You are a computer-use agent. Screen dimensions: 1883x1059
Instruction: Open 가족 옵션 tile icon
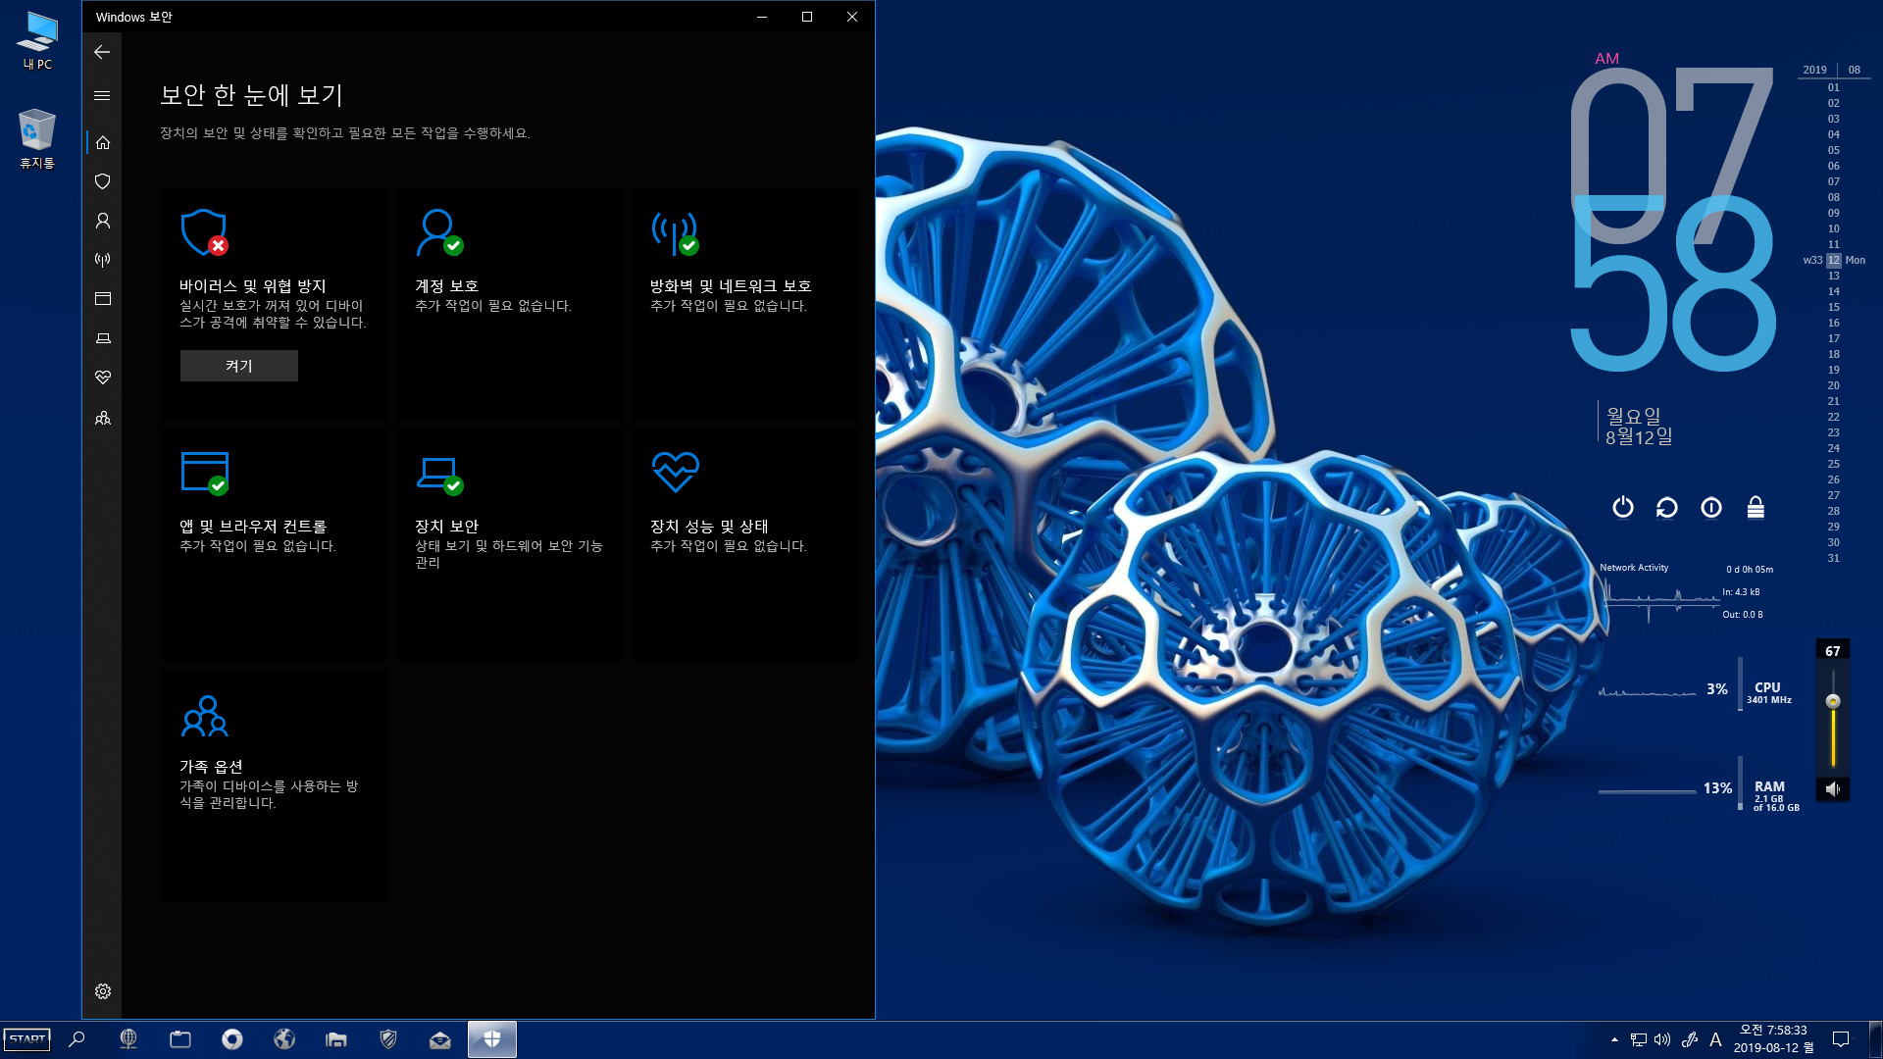[x=205, y=716]
